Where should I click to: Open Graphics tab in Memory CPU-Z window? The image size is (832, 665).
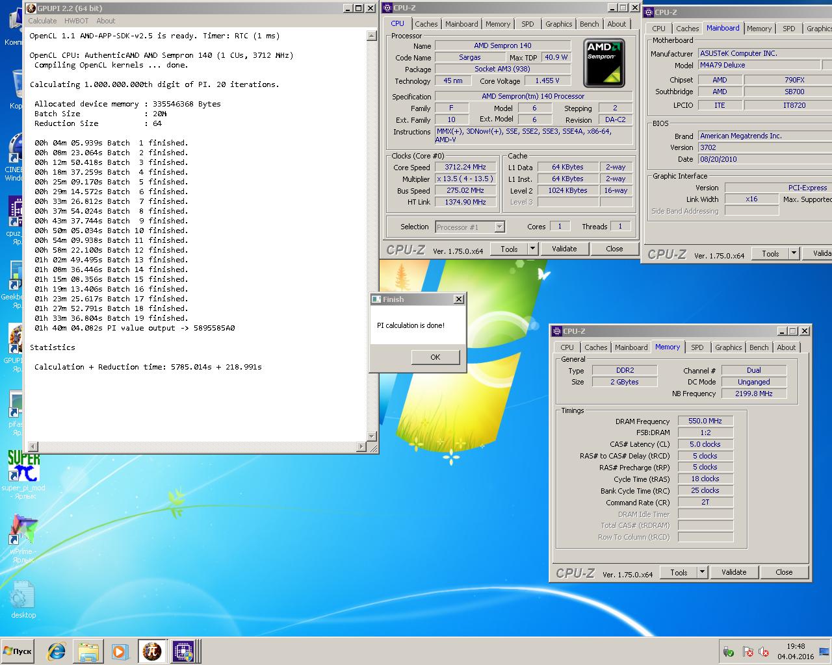[729, 347]
